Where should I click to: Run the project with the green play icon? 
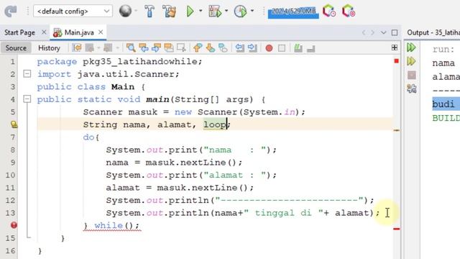click(190, 12)
